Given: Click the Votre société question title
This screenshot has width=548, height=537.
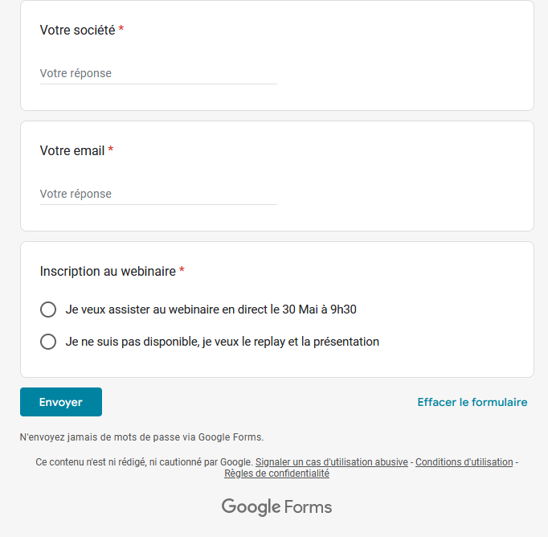Looking at the screenshot, I should pos(77,30).
